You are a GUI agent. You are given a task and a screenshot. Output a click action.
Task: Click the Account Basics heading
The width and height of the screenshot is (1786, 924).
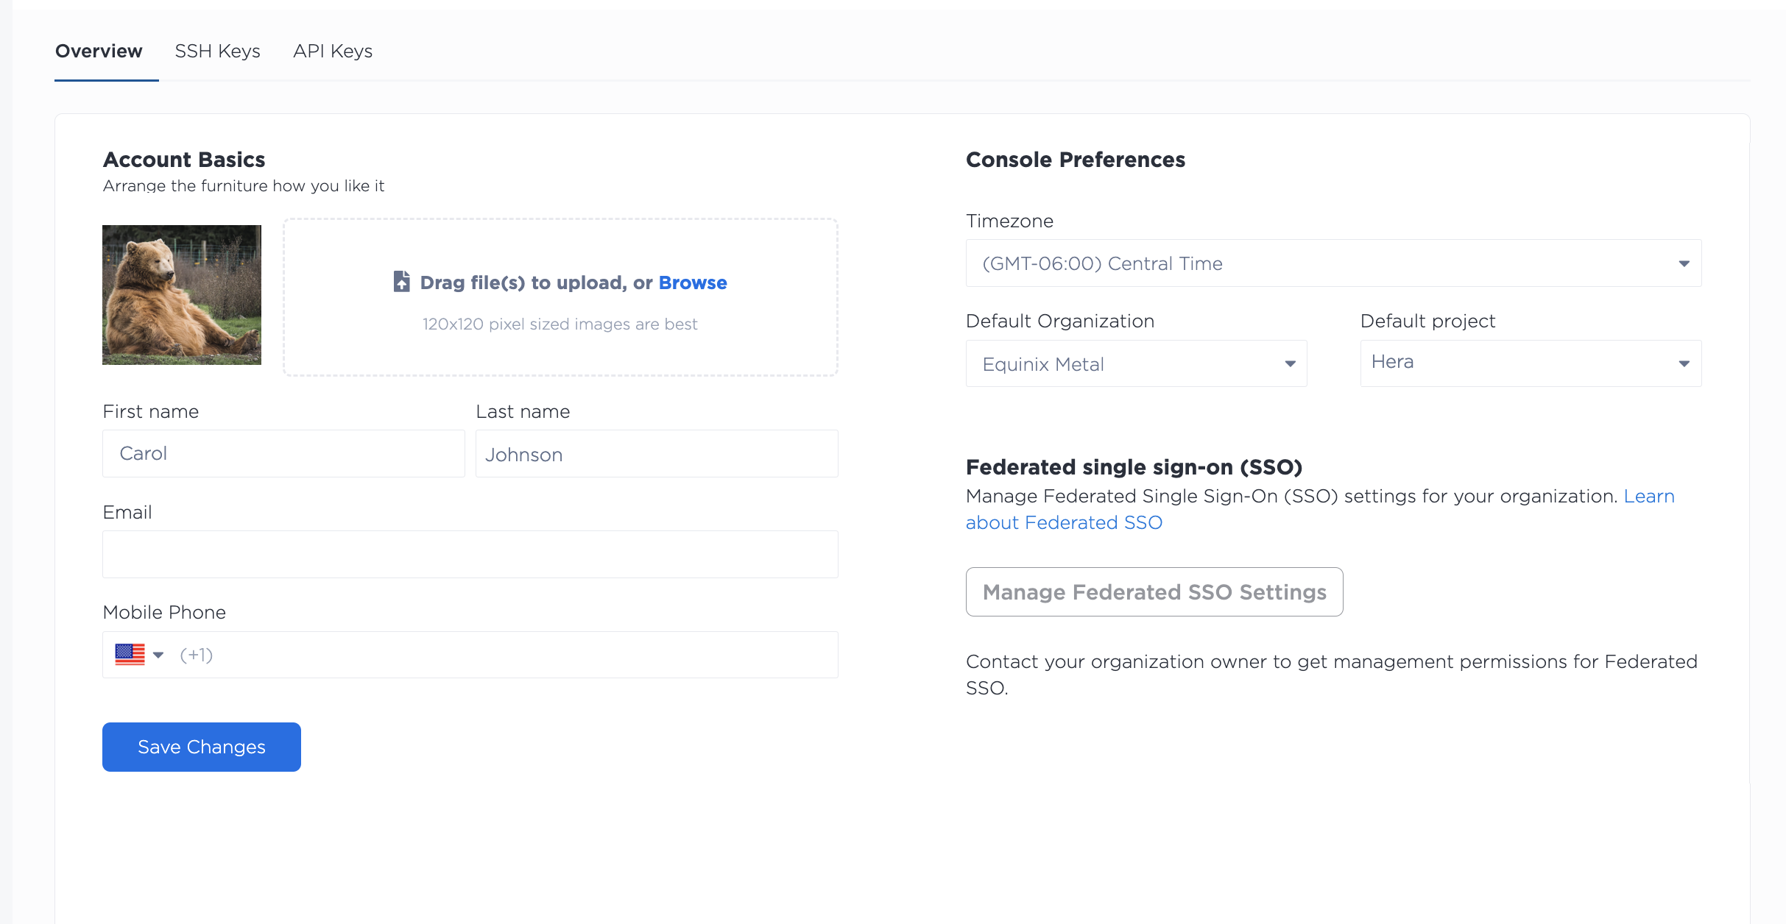pyautogui.click(x=184, y=160)
